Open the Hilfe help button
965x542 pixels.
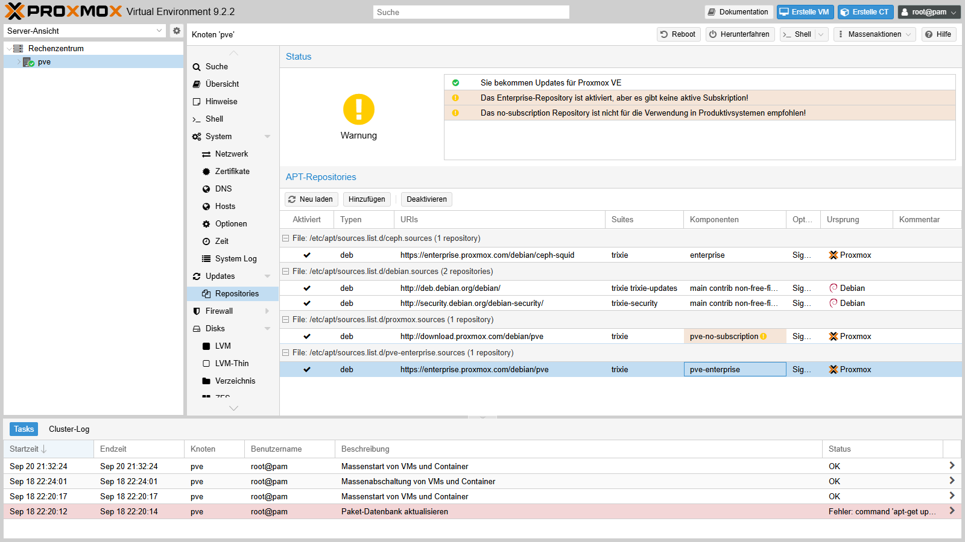(938, 34)
